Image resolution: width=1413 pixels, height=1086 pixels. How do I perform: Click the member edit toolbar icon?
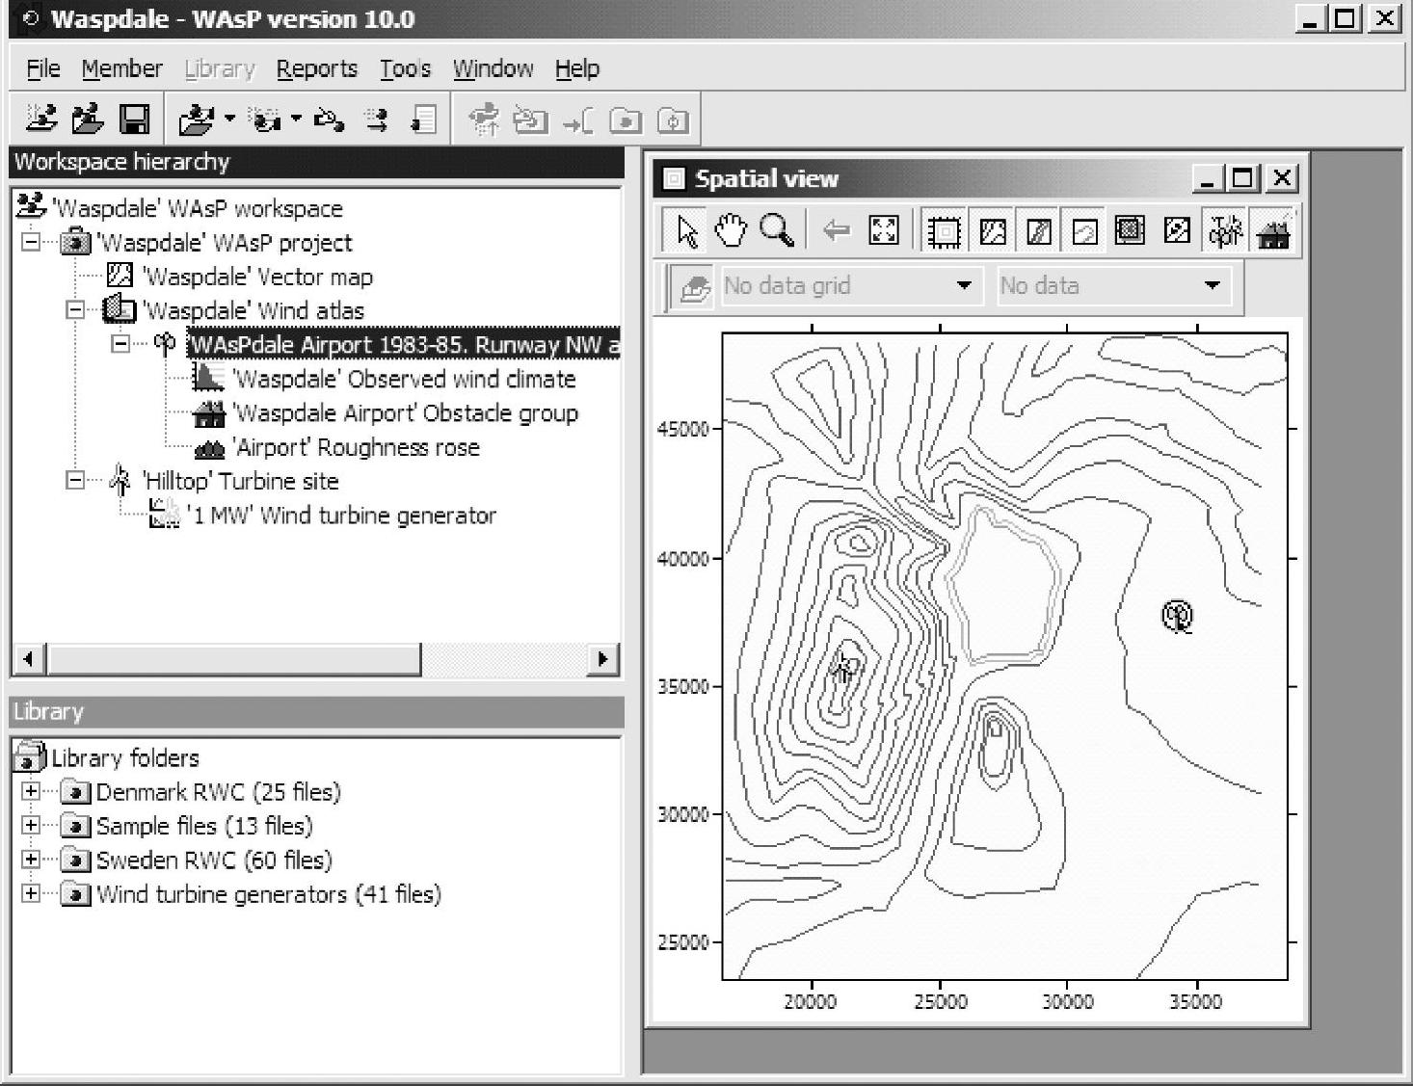(329, 120)
